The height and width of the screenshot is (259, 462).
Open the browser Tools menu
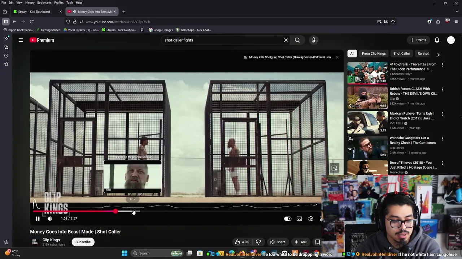point(70,3)
